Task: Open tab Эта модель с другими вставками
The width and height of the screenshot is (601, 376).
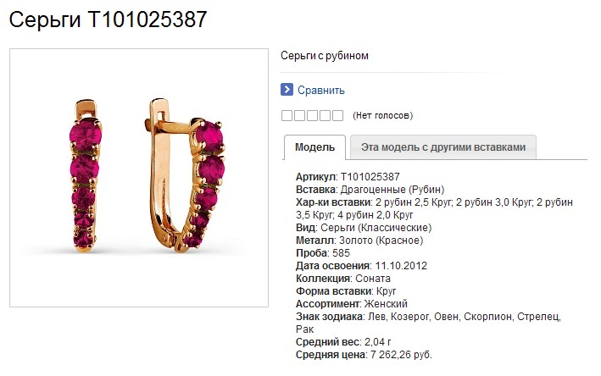Action: (443, 147)
